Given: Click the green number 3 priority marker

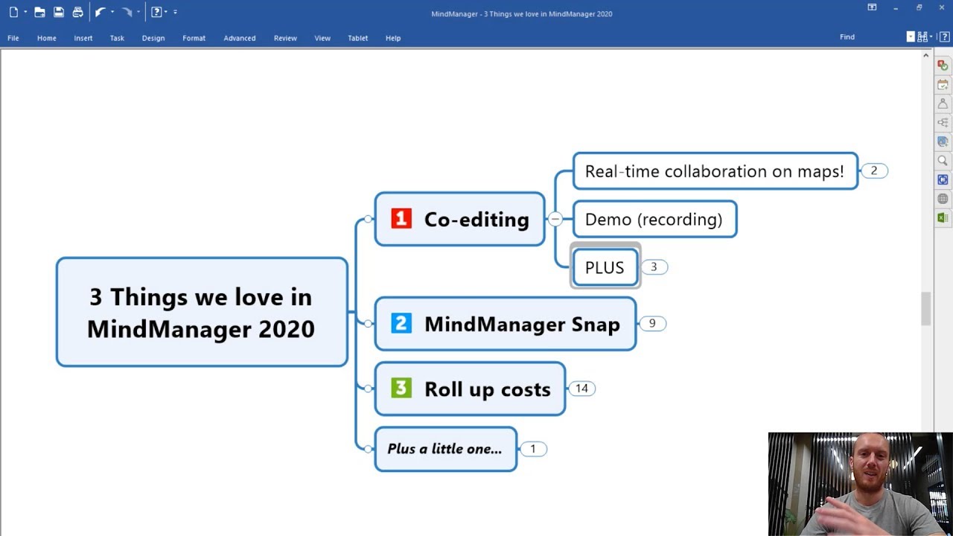Looking at the screenshot, I should pyautogui.click(x=401, y=388).
